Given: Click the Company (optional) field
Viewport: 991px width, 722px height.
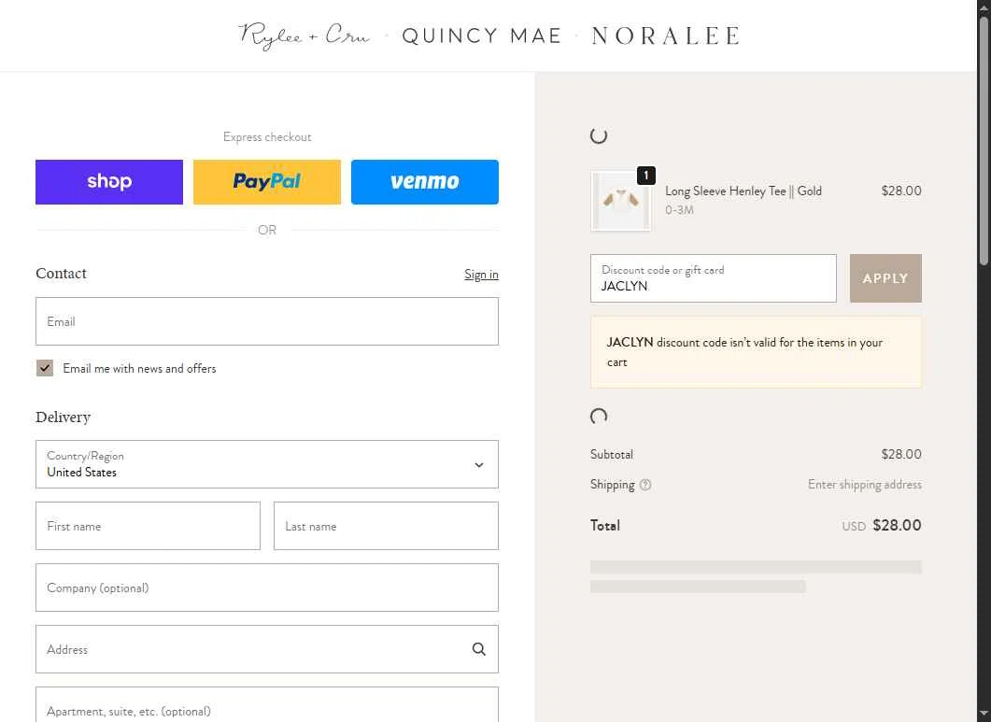Looking at the screenshot, I should (x=267, y=588).
